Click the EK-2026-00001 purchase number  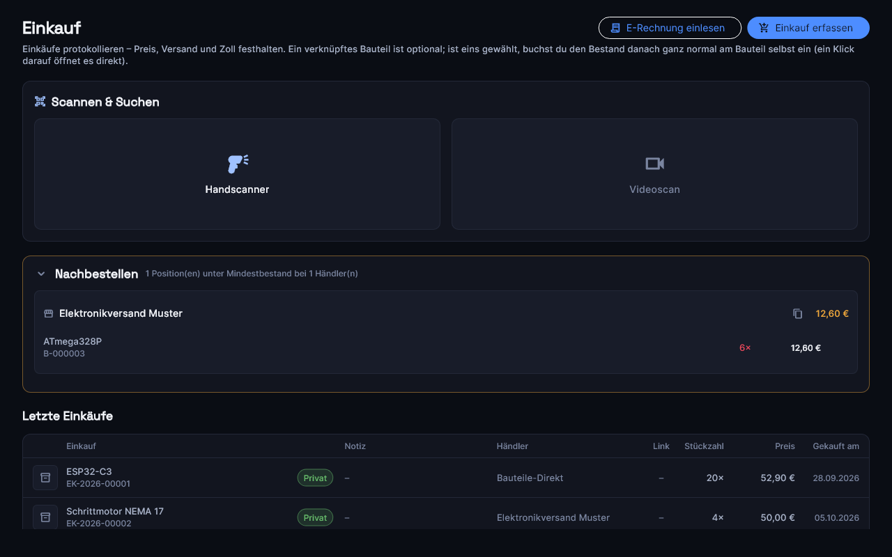98,484
